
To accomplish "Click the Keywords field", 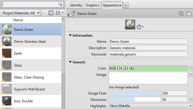I will 148,54.
